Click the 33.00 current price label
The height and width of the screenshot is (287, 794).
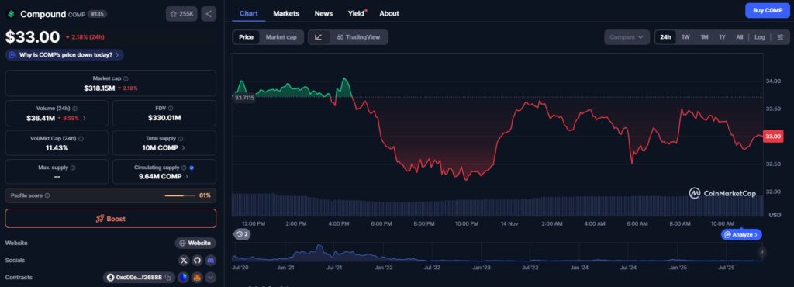coord(773,137)
